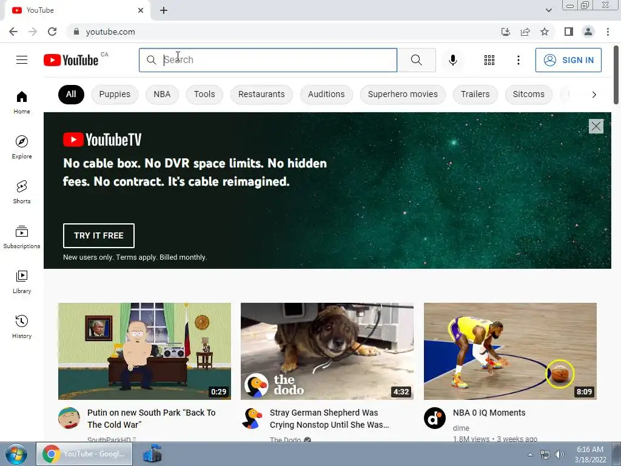Select the Puppies filter chip
The width and height of the screenshot is (621, 466).
(115, 94)
